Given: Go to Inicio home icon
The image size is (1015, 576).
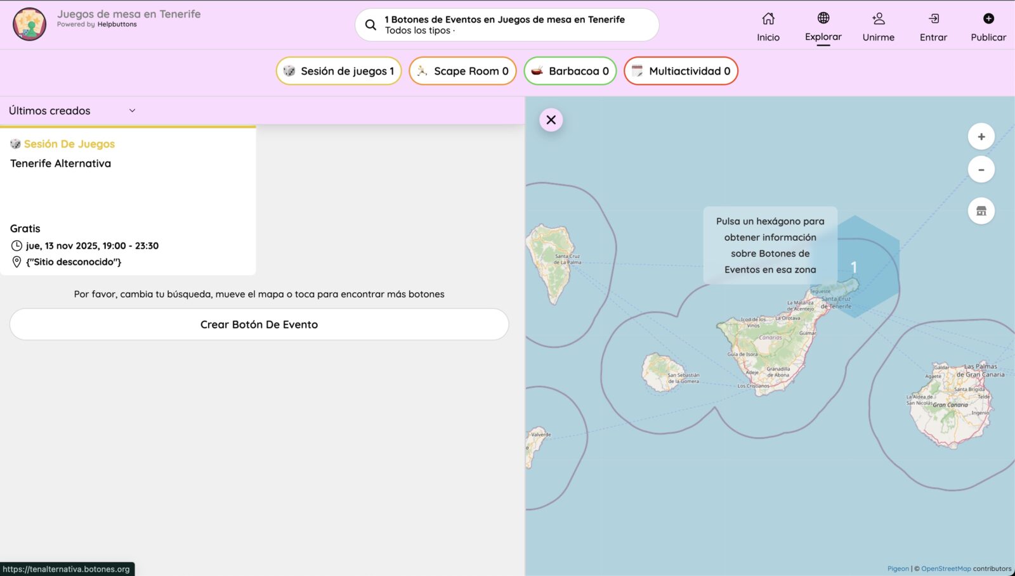Looking at the screenshot, I should 768,19.
